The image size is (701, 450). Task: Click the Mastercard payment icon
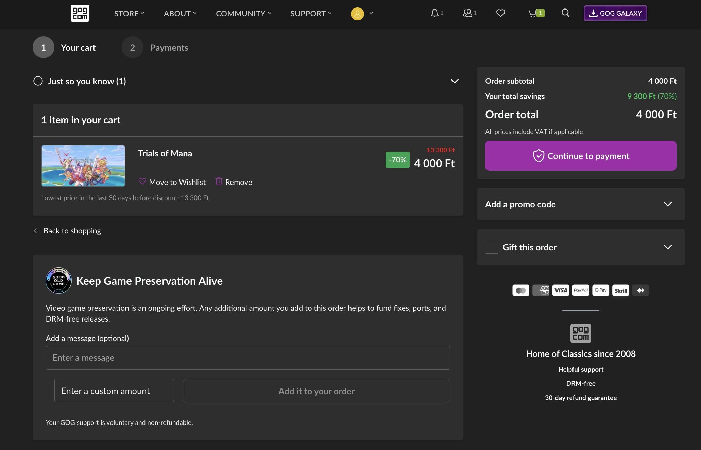click(520, 290)
